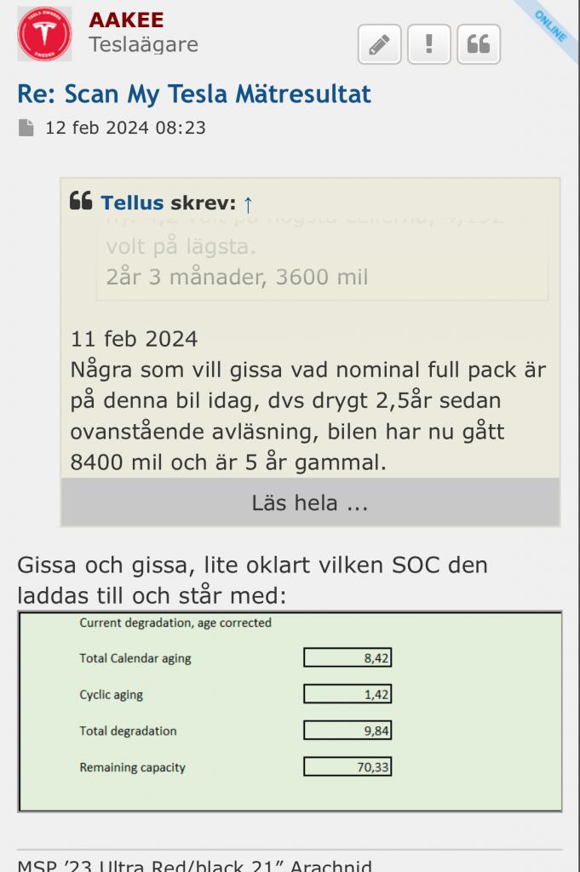Jump to quoted post via up arrow
Viewport: 580px width, 872px height.
(x=248, y=204)
